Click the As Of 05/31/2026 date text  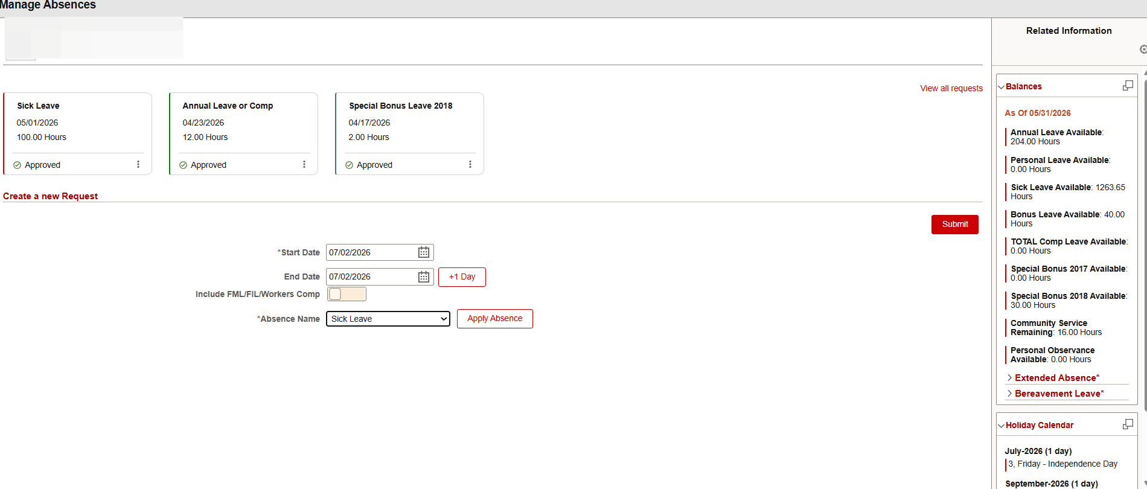1038,113
